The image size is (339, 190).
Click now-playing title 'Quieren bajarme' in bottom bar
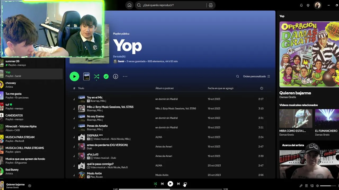tap(15, 185)
